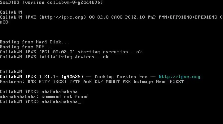Image resolution: width=223 pixels, height=124 pixels.
Task: Click the http://ipxe.org URL in parentheses
Action: [x=63, y=17]
